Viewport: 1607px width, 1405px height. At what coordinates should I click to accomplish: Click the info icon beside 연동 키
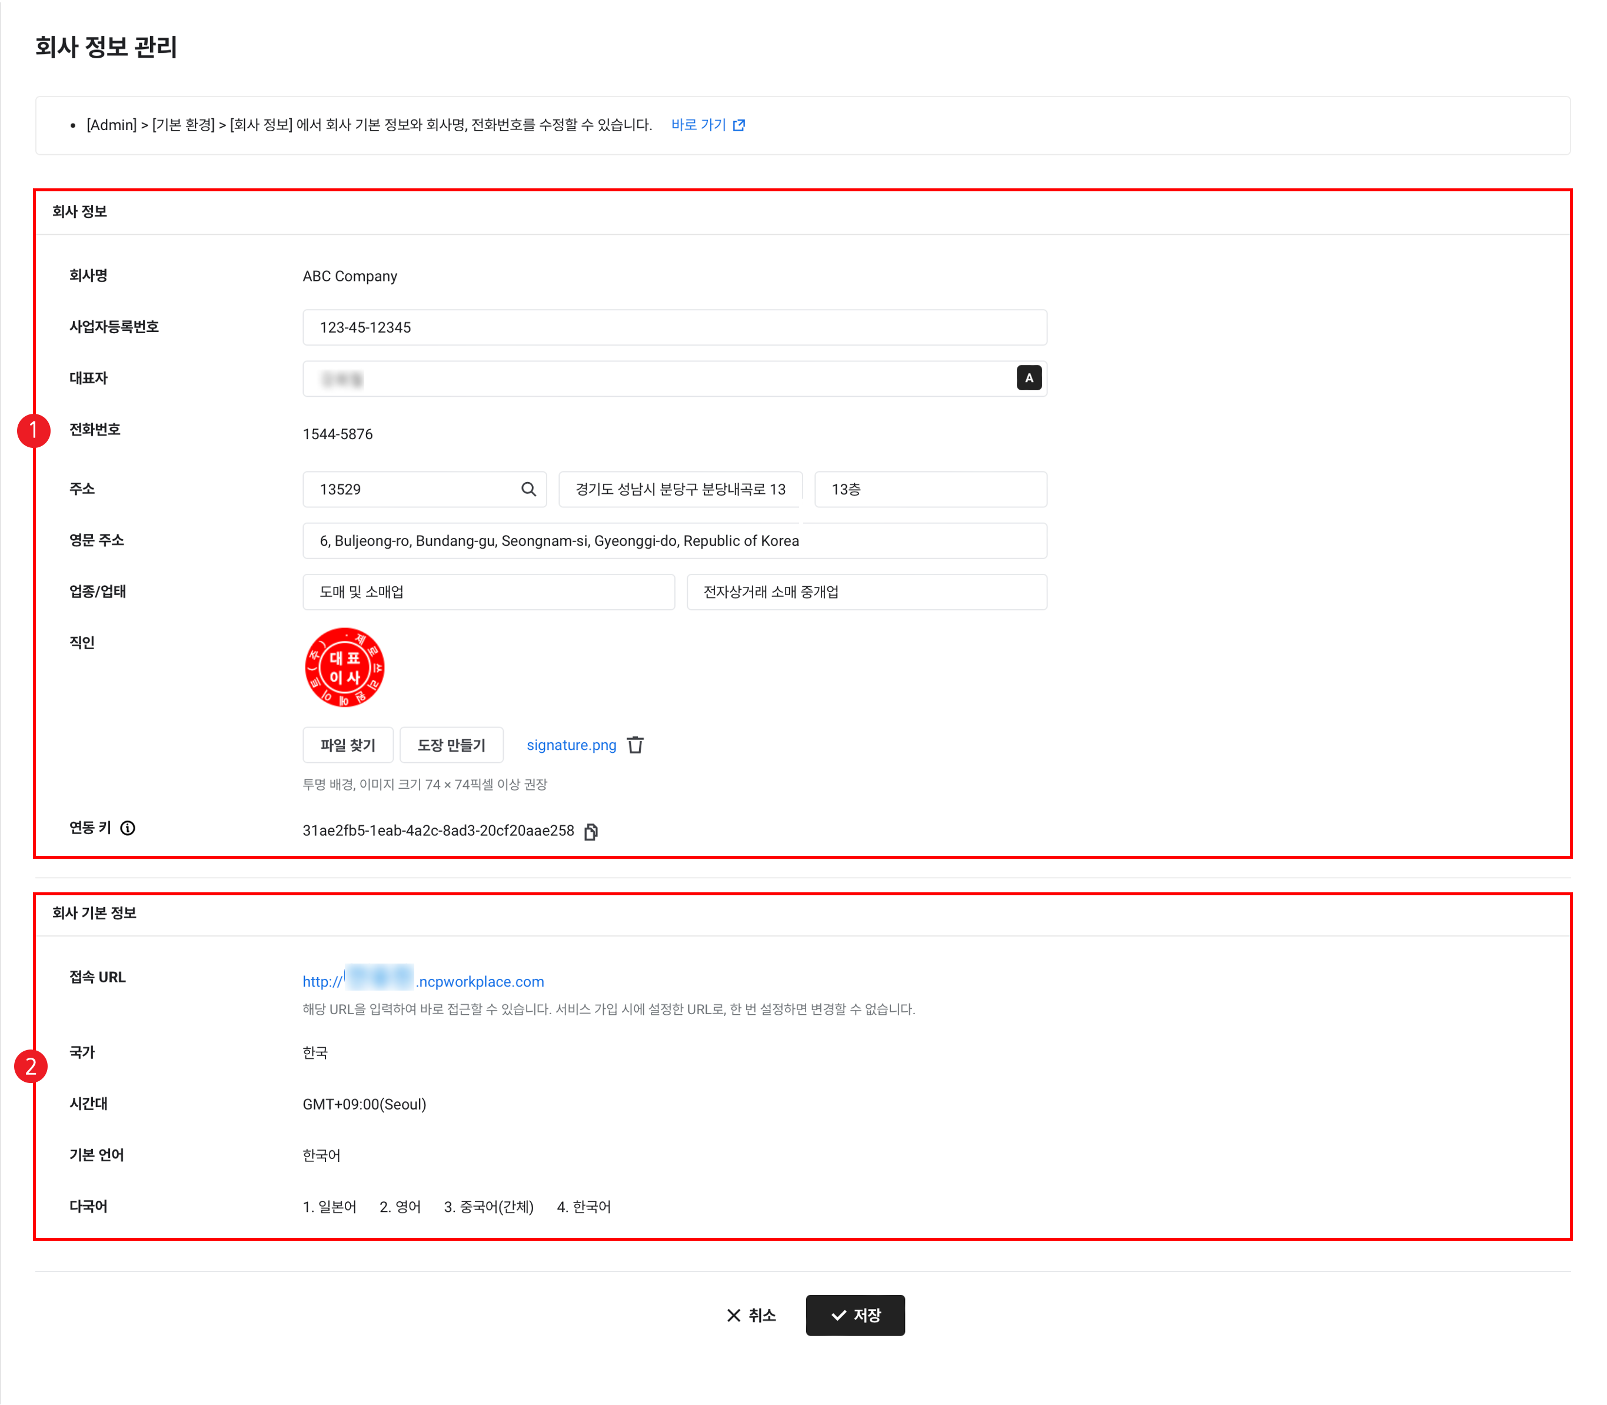pos(128,828)
